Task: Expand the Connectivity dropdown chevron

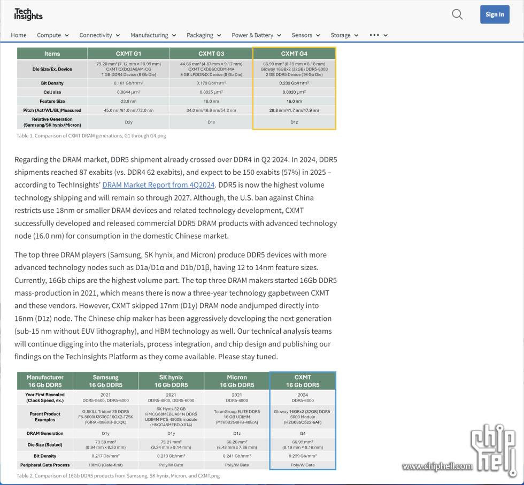Action: click(x=118, y=35)
